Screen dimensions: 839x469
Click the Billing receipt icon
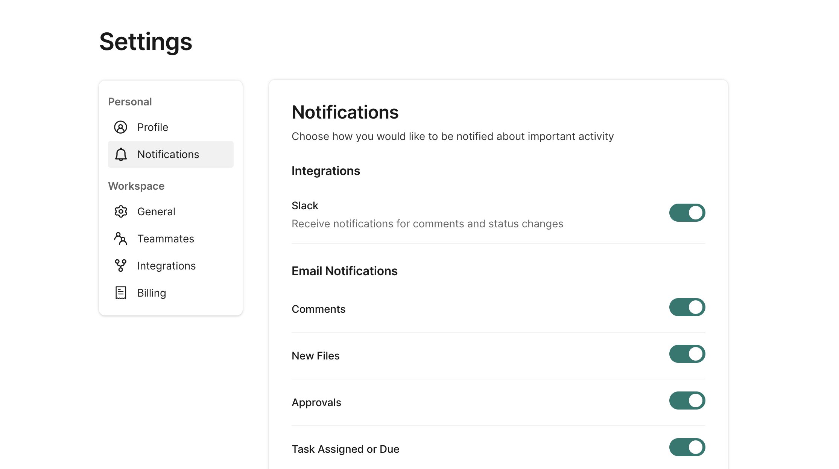pyautogui.click(x=120, y=293)
